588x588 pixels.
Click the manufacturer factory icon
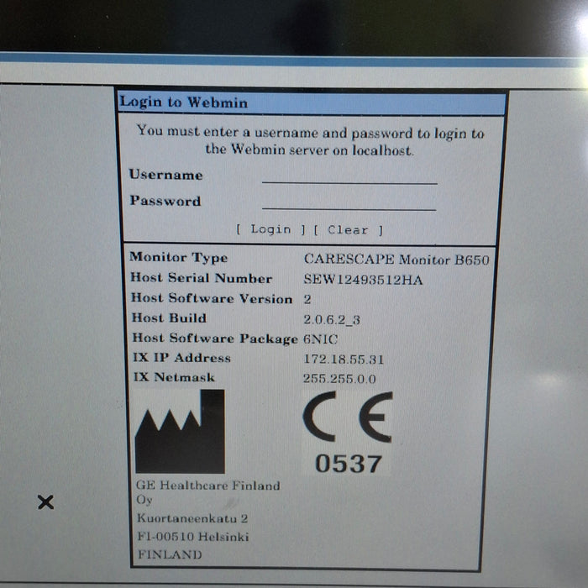point(180,431)
